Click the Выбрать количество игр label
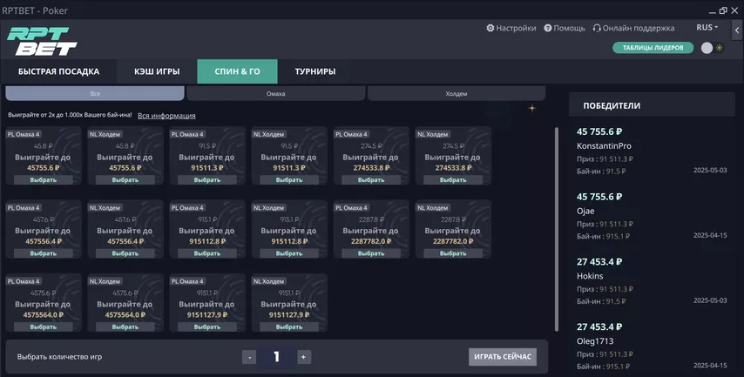 coord(59,357)
